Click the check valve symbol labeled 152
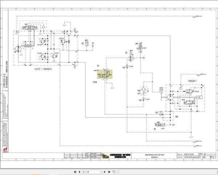218x175 pixels. [127, 67]
